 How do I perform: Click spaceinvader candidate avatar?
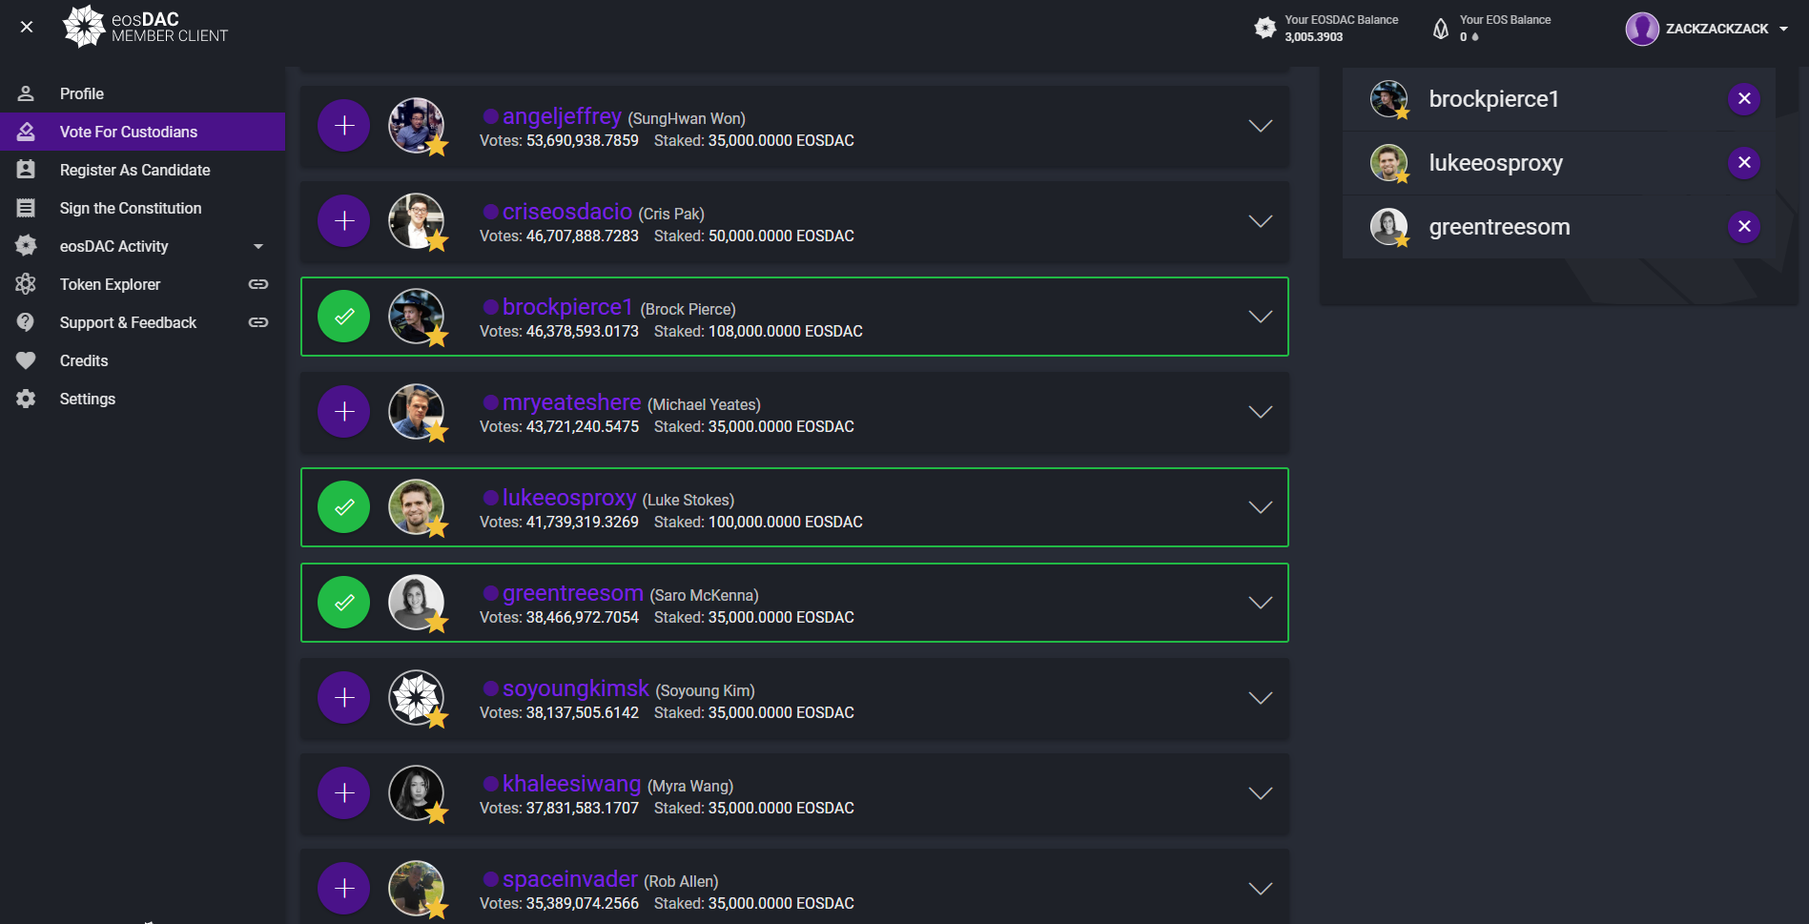click(x=417, y=889)
